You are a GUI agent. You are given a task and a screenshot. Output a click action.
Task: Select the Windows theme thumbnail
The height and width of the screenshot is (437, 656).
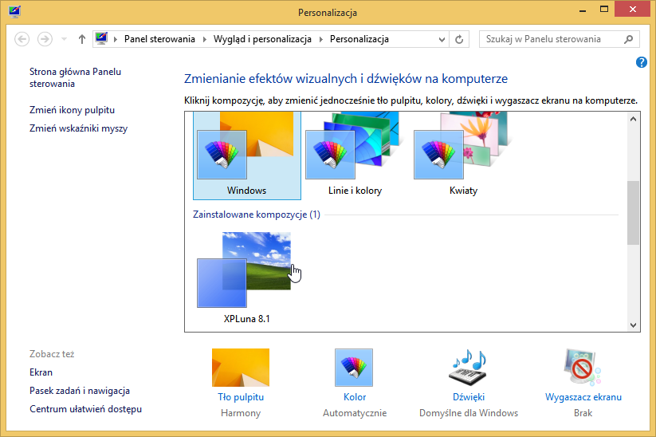click(247, 156)
